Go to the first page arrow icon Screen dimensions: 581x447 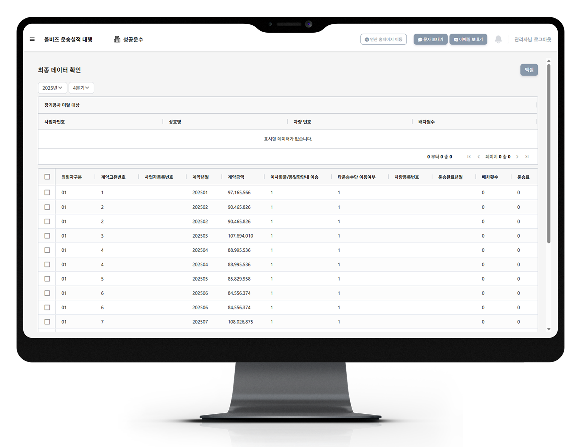tap(469, 157)
